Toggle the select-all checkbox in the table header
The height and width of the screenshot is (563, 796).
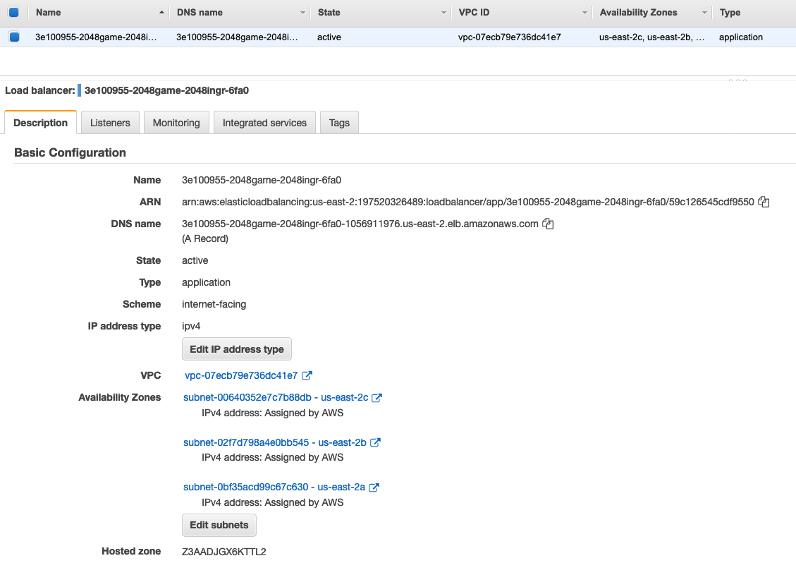click(14, 12)
